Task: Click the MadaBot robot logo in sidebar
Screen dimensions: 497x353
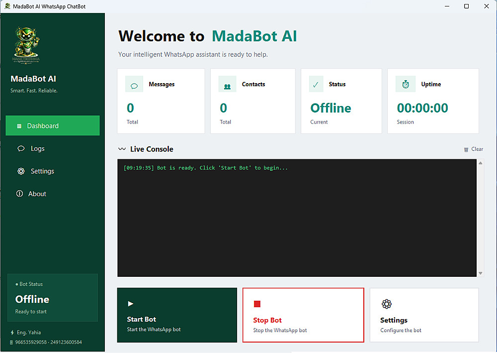Action: pos(26,45)
